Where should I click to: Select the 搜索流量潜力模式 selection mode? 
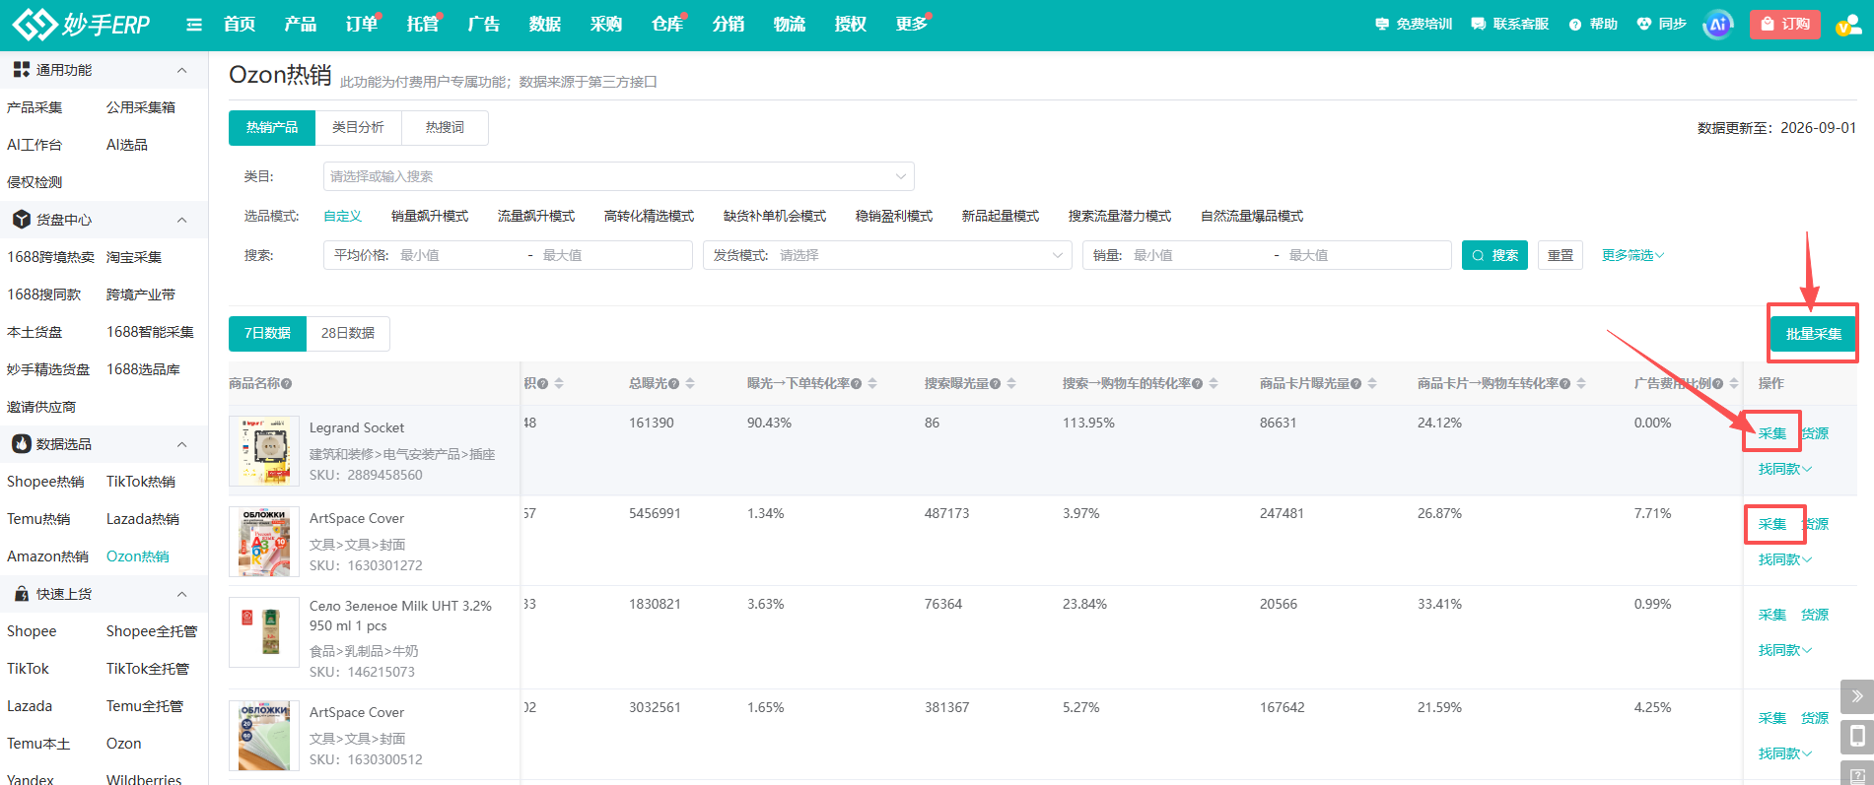tap(1120, 216)
